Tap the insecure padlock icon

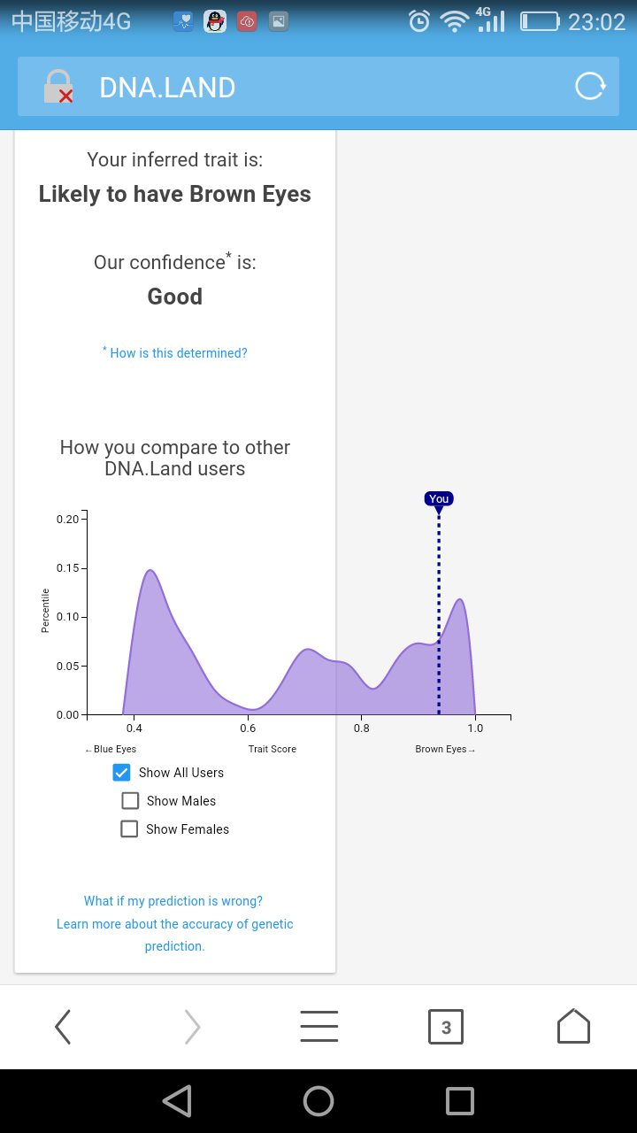[x=58, y=87]
